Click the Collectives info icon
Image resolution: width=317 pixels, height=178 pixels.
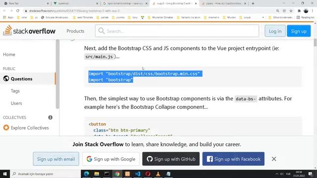[51, 118]
